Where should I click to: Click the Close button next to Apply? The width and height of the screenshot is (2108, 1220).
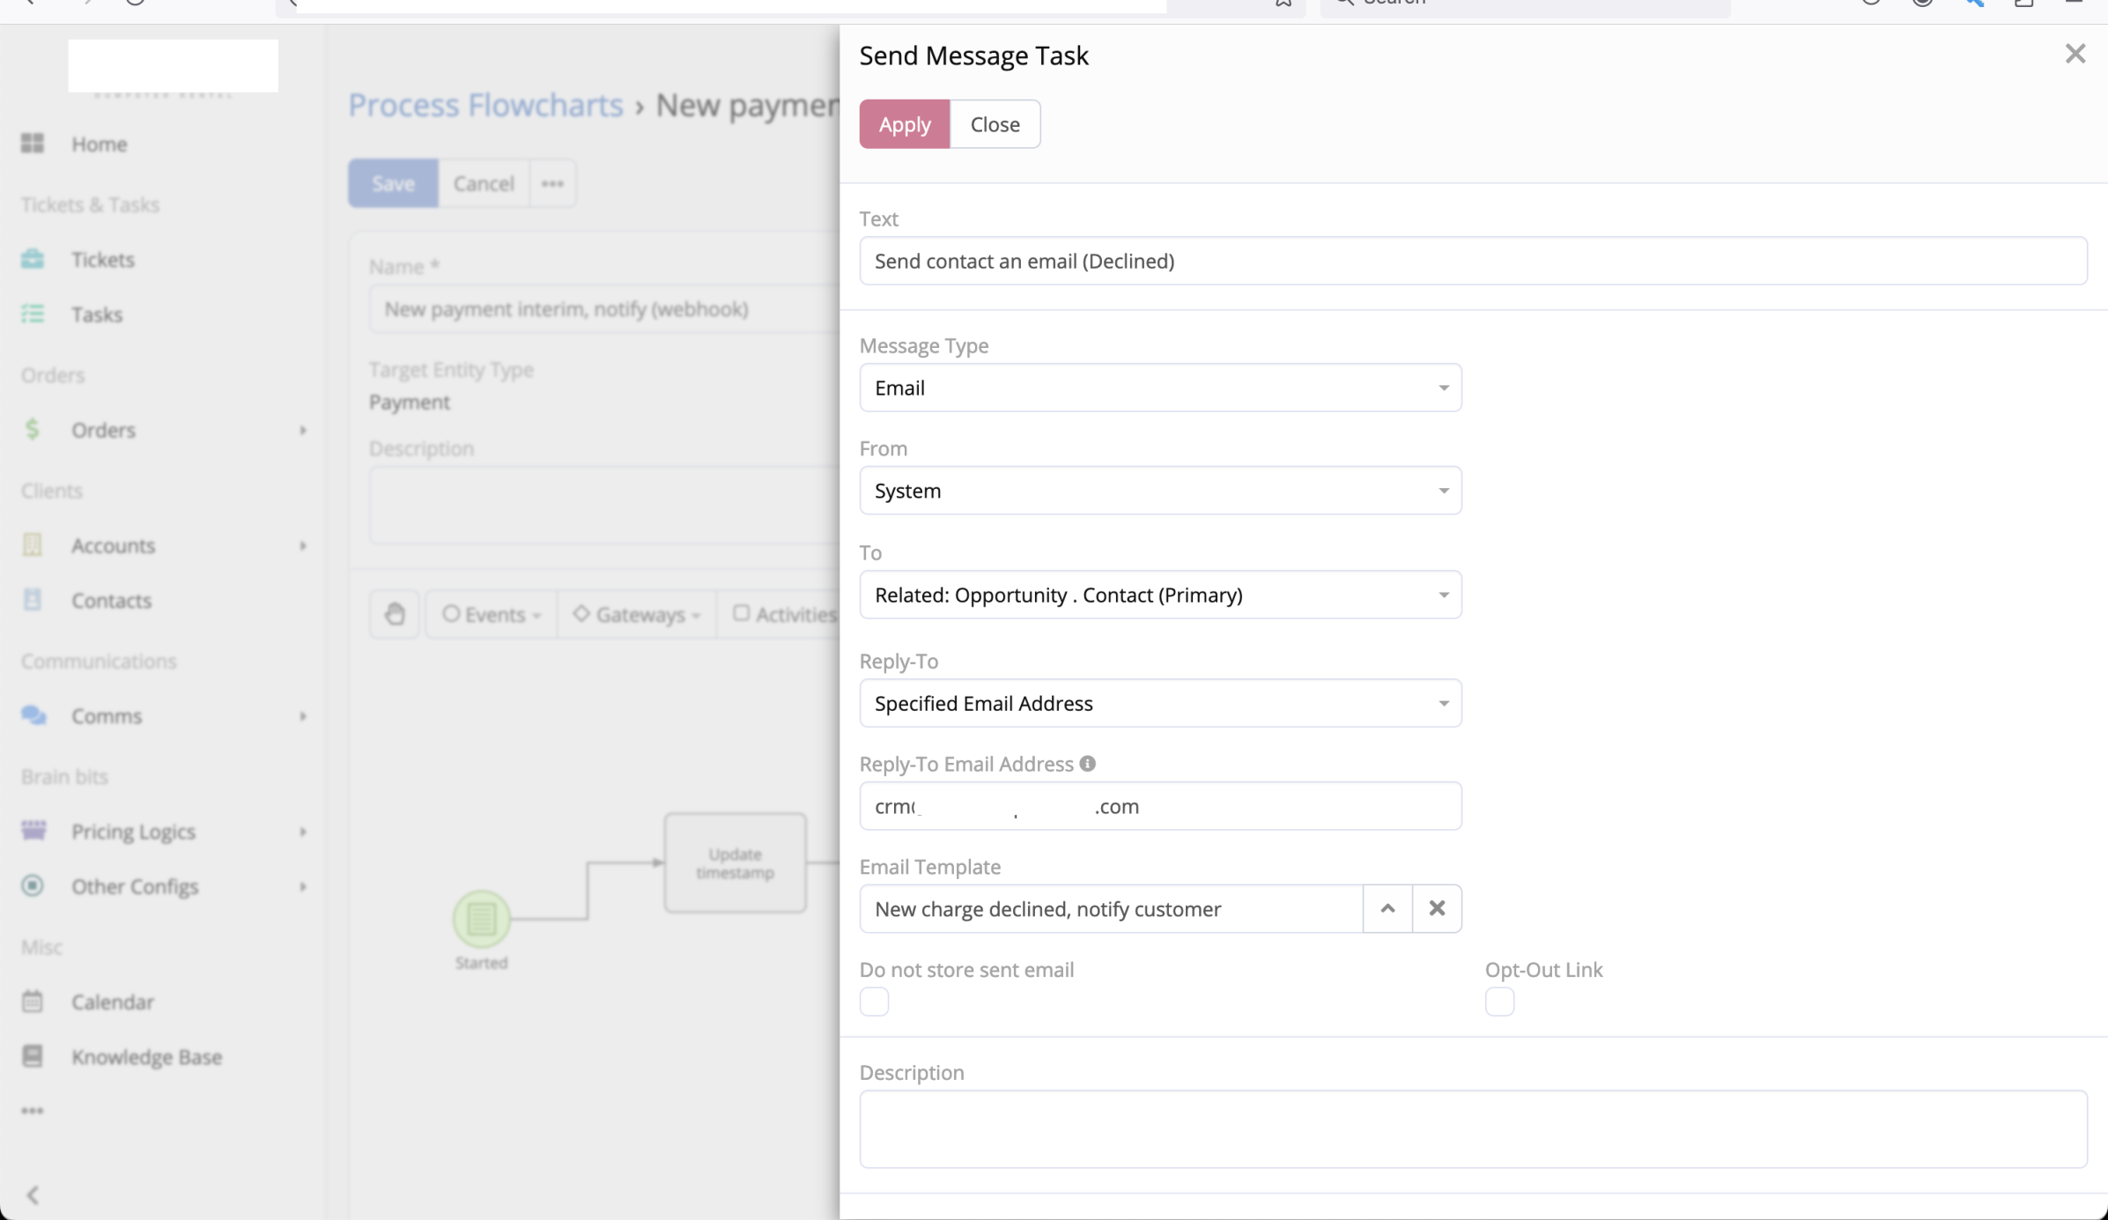pyautogui.click(x=995, y=124)
